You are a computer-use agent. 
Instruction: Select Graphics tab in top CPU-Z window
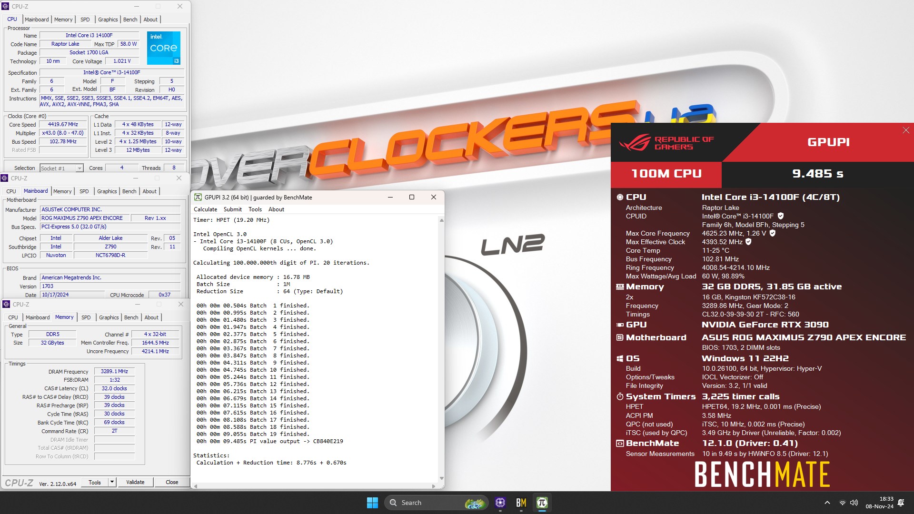coord(108,20)
